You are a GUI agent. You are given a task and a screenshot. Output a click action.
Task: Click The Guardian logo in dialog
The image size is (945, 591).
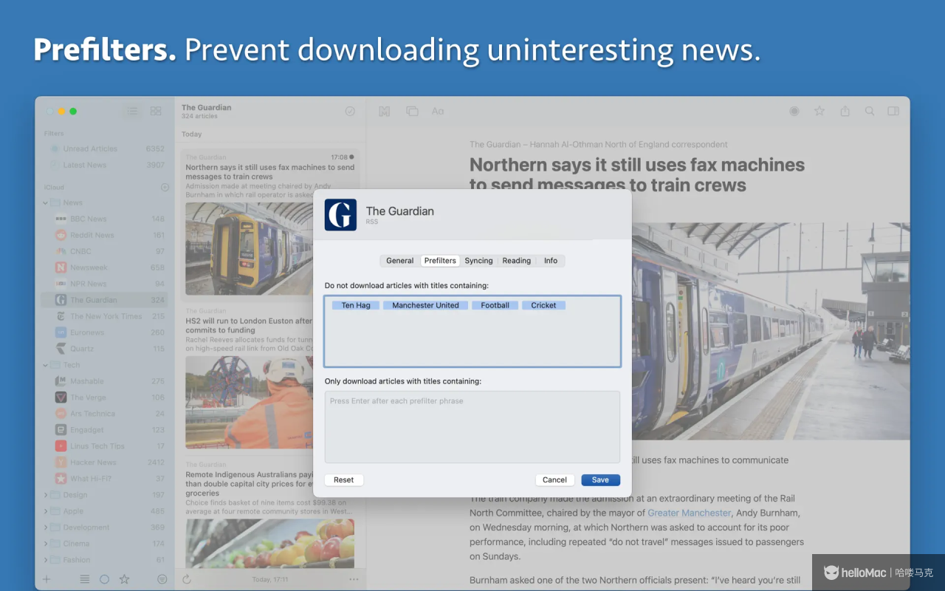click(340, 215)
